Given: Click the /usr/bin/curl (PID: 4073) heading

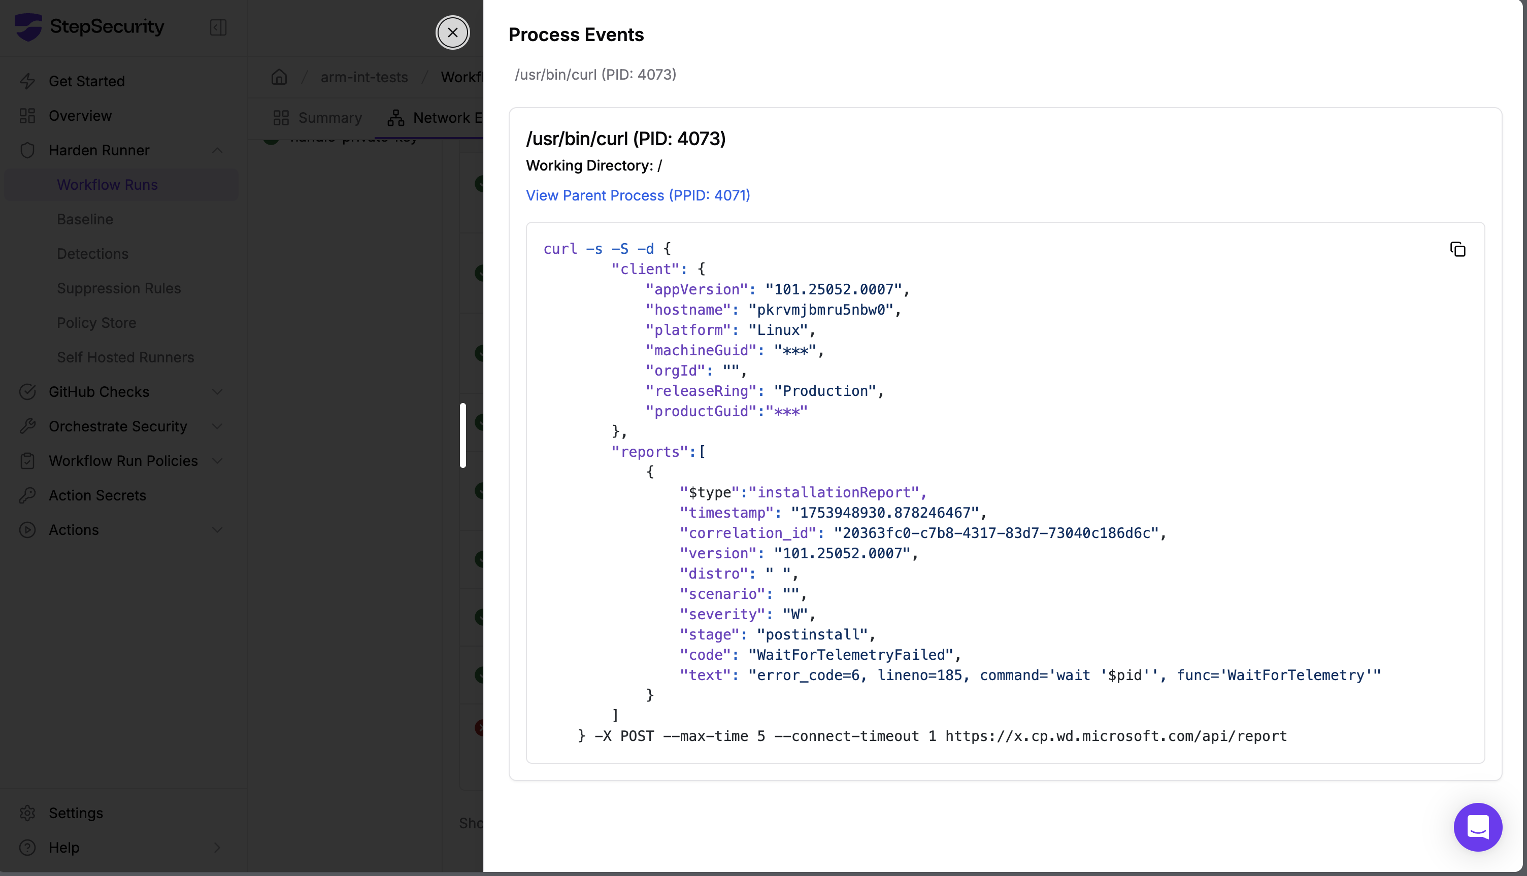Looking at the screenshot, I should pos(626,139).
